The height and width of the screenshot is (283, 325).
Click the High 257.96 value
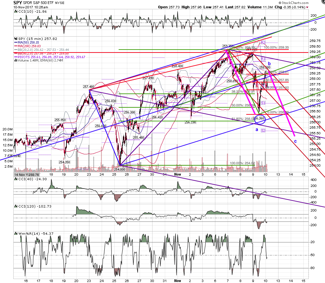click(x=191, y=7)
